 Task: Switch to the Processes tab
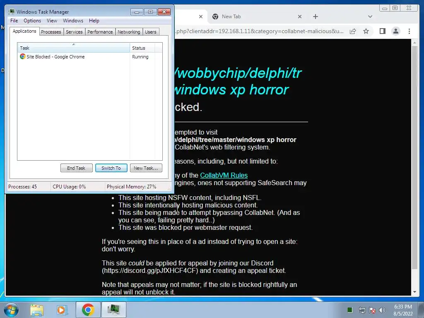pyautogui.click(x=51, y=32)
